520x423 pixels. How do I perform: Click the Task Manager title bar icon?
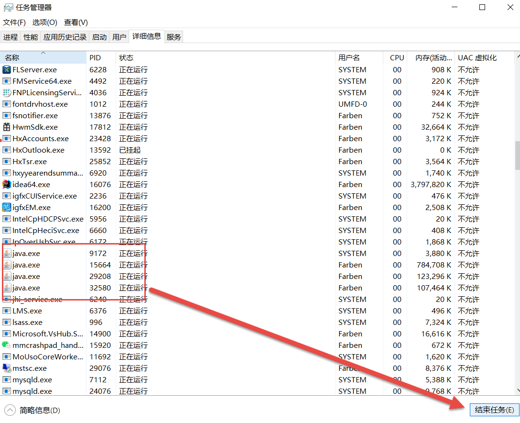pos(8,8)
